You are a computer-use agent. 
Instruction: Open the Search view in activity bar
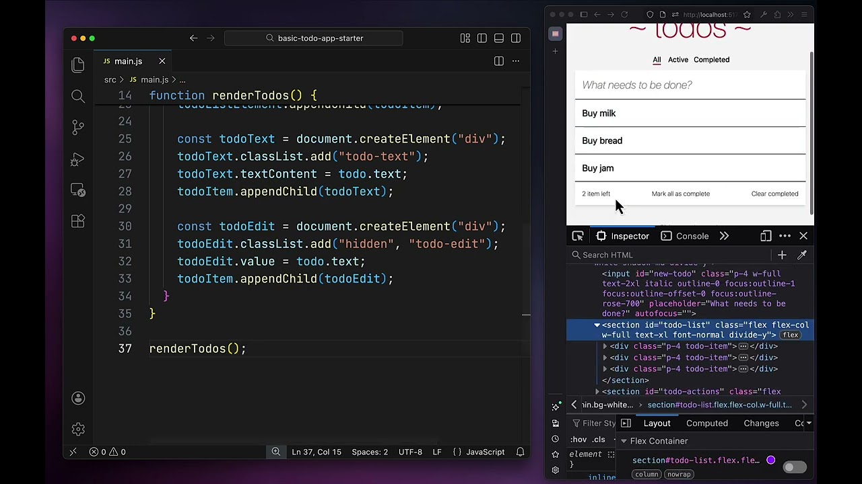(x=78, y=96)
